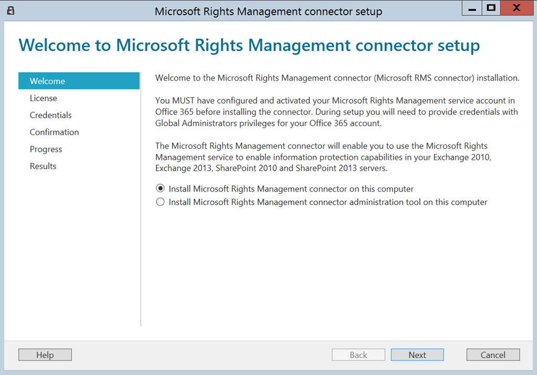The height and width of the screenshot is (375, 537).
Task: Click the disabled Back button
Action: [358, 355]
